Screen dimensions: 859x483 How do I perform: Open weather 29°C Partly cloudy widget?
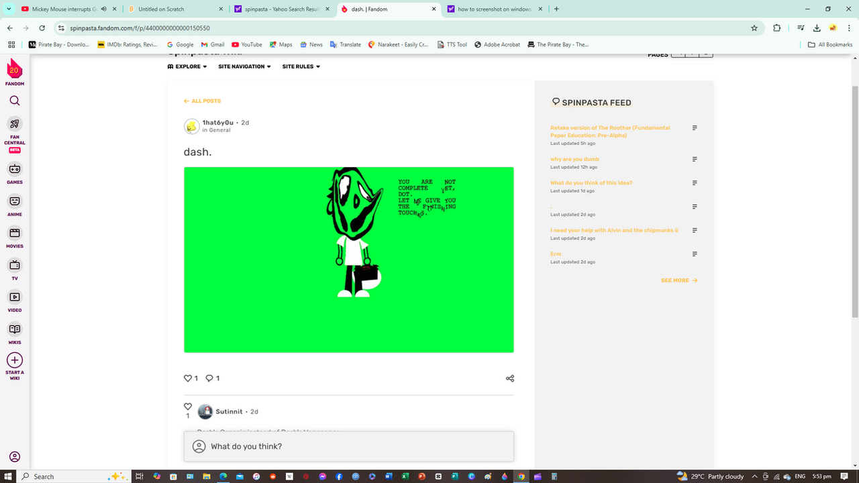pyautogui.click(x=710, y=476)
